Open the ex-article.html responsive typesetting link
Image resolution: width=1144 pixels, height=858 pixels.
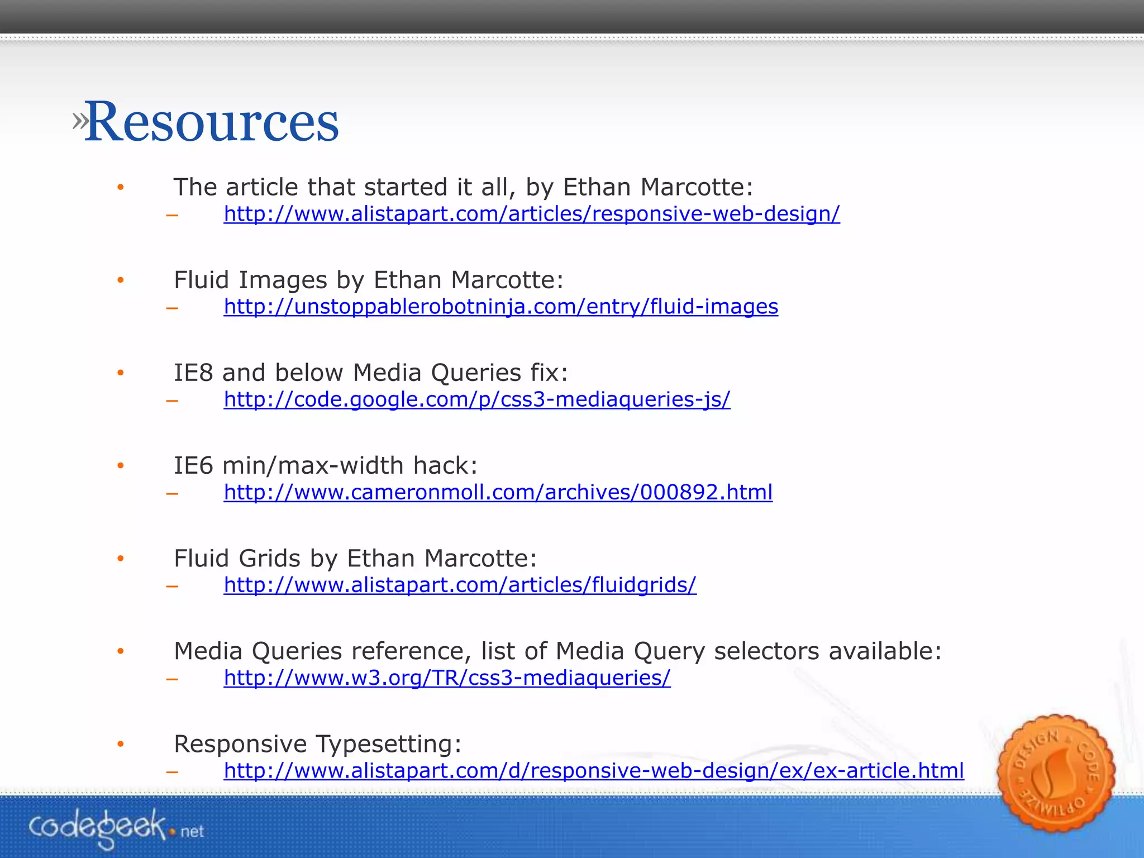594,770
